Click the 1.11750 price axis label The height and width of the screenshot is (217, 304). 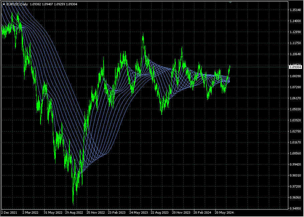click(x=295, y=43)
